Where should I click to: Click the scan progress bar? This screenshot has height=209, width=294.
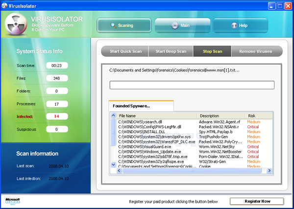tap(192, 85)
